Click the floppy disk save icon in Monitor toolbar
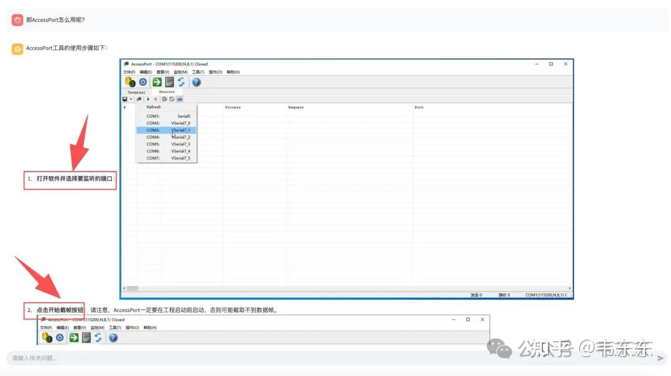 click(125, 99)
